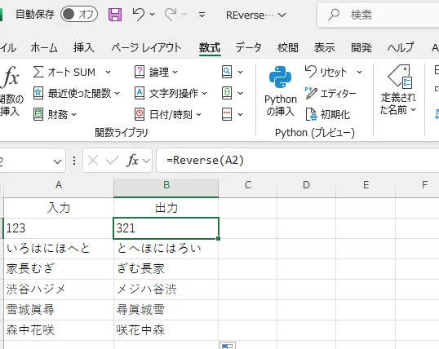Open the ページレイアウト tab

tap(146, 47)
